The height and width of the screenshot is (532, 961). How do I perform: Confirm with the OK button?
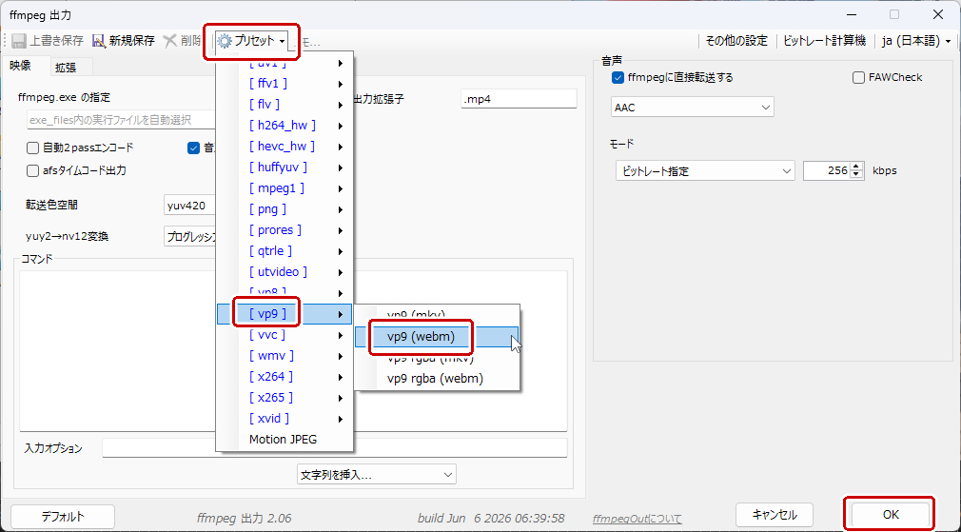890,514
